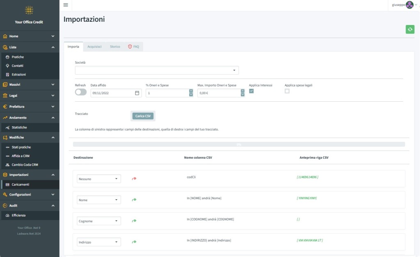Image resolution: width=420 pixels, height=257 pixels.
Task: Click the import progress bar
Action: (239, 144)
